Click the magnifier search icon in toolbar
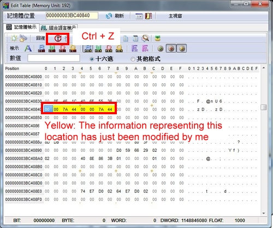The width and height of the screenshot is (273, 228). coord(145,38)
